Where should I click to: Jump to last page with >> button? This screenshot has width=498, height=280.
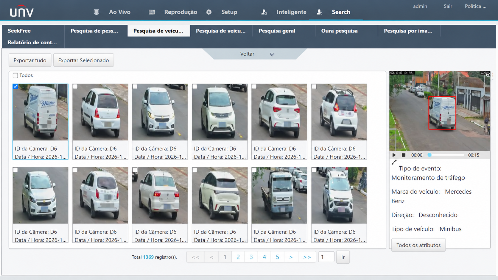coord(307,257)
